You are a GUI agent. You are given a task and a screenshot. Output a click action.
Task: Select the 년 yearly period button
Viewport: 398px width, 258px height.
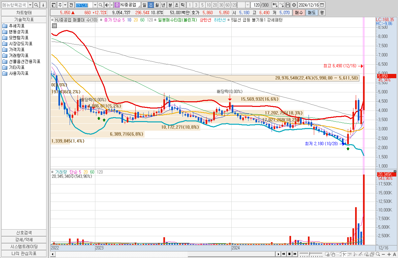coord(163,5)
